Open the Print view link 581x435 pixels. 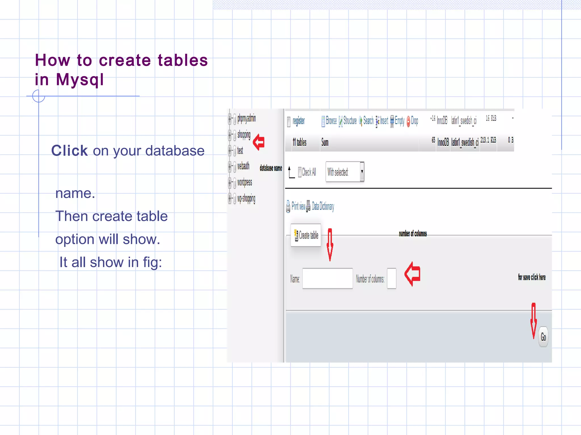point(298,206)
